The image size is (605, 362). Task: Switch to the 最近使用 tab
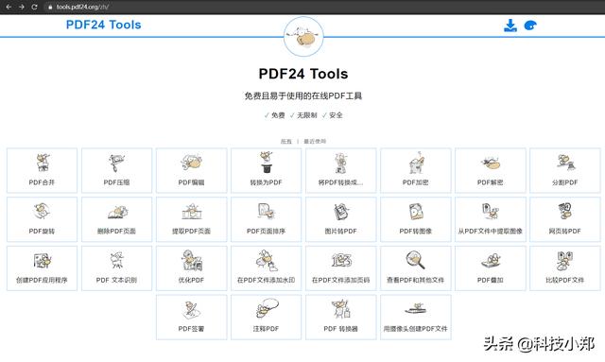(x=315, y=141)
